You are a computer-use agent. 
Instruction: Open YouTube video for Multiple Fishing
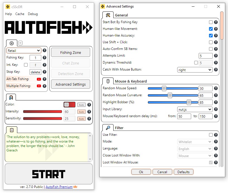click(39, 86)
